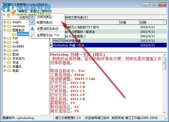Click inside the article text viewer
Screen dimensions: 169x122
coord(106,83)
